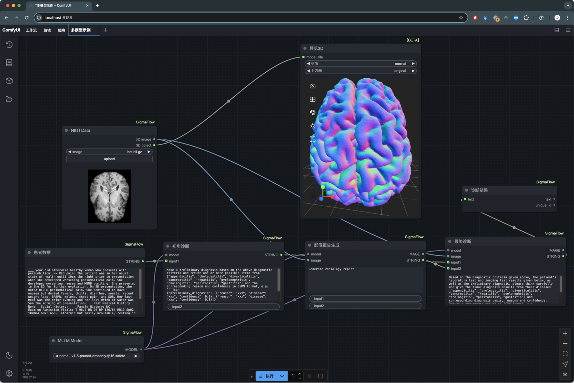Select previous image file in NIfTI Data
The height and width of the screenshot is (383, 574).
coord(70,152)
